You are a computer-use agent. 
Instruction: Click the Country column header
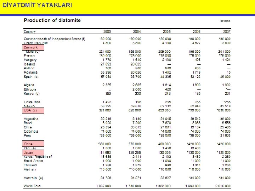(30, 31)
